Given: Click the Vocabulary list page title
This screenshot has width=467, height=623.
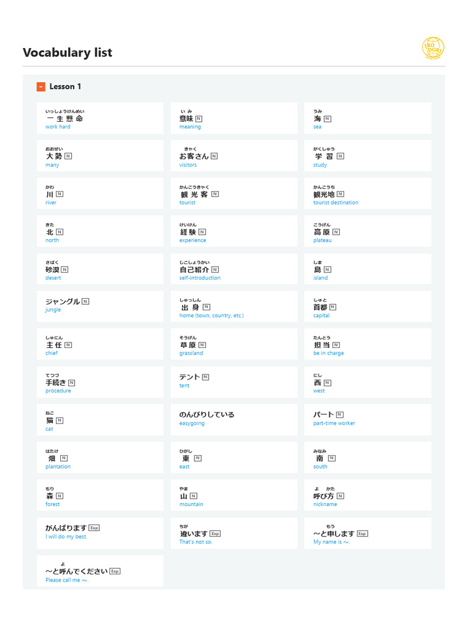Looking at the screenshot, I should click(x=67, y=52).
